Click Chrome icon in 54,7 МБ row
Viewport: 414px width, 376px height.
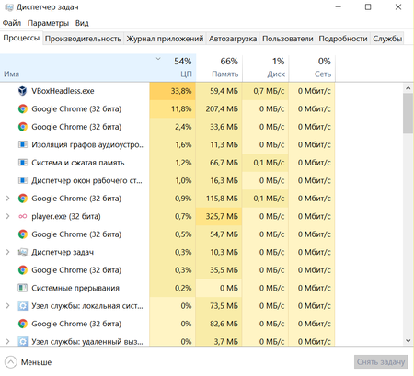pos(22,234)
